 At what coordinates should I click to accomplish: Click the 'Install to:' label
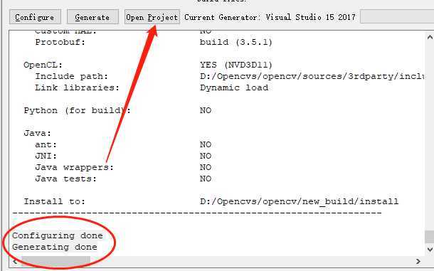click(x=54, y=201)
